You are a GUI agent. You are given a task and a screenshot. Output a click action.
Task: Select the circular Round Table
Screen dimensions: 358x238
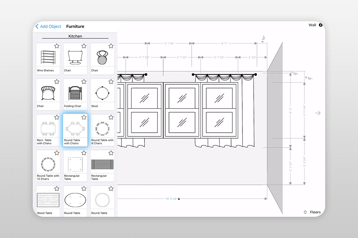(102, 201)
